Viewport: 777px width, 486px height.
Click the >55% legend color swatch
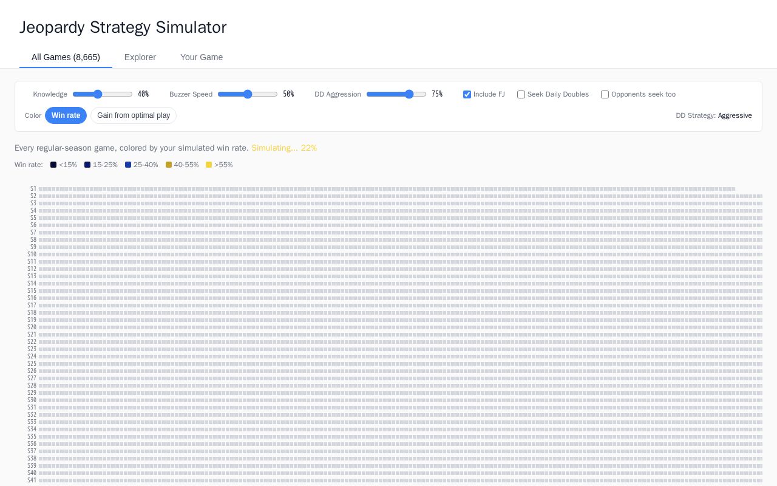pos(209,165)
